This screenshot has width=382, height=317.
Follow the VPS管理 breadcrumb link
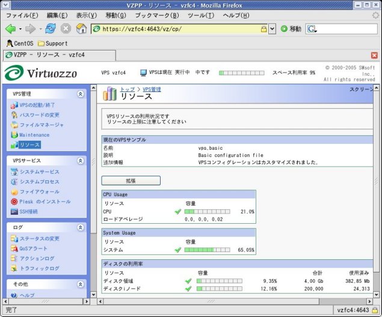(152, 89)
